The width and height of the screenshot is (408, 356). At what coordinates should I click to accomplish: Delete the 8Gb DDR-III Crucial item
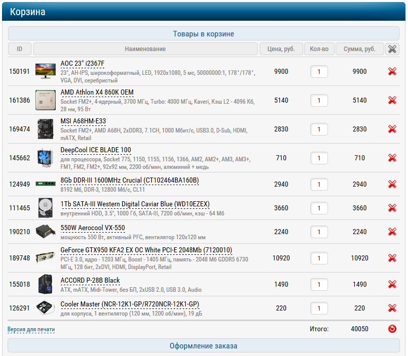click(x=392, y=184)
